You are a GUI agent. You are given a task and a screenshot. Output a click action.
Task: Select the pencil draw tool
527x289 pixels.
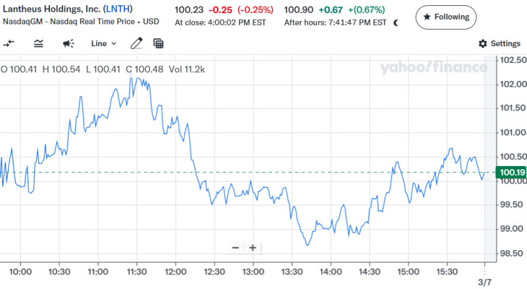[136, 43]
